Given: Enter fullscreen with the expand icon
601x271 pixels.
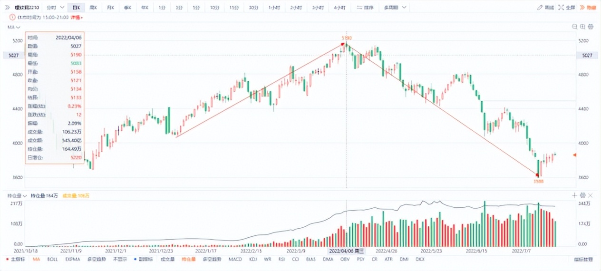Looking at the screenshot, I should (561, 8).
